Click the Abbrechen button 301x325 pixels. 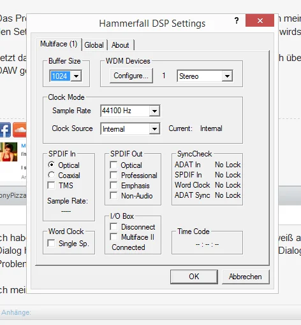[246, 277]
